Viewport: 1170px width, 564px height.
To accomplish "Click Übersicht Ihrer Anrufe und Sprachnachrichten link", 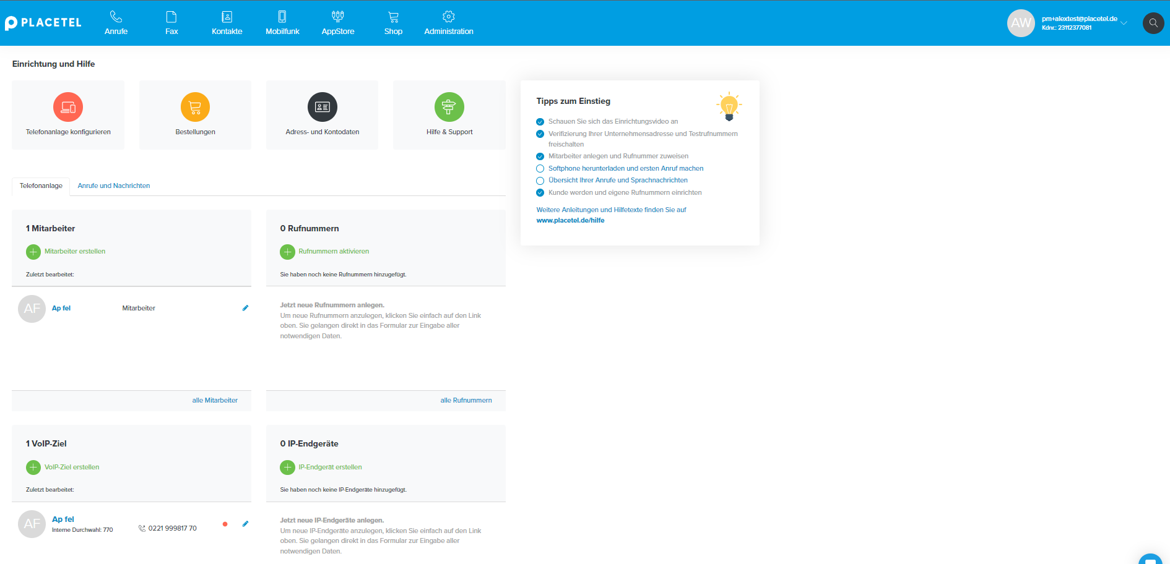I will [x=618, y=180].
